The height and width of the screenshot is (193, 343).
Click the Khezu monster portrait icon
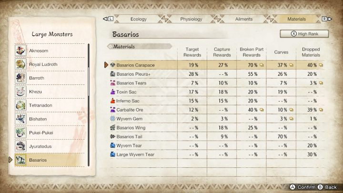[x=20, y=91]
